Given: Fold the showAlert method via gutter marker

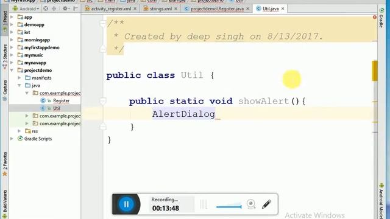Looking at the screenshot, I should pyautogui.click(x=103, y=101).
